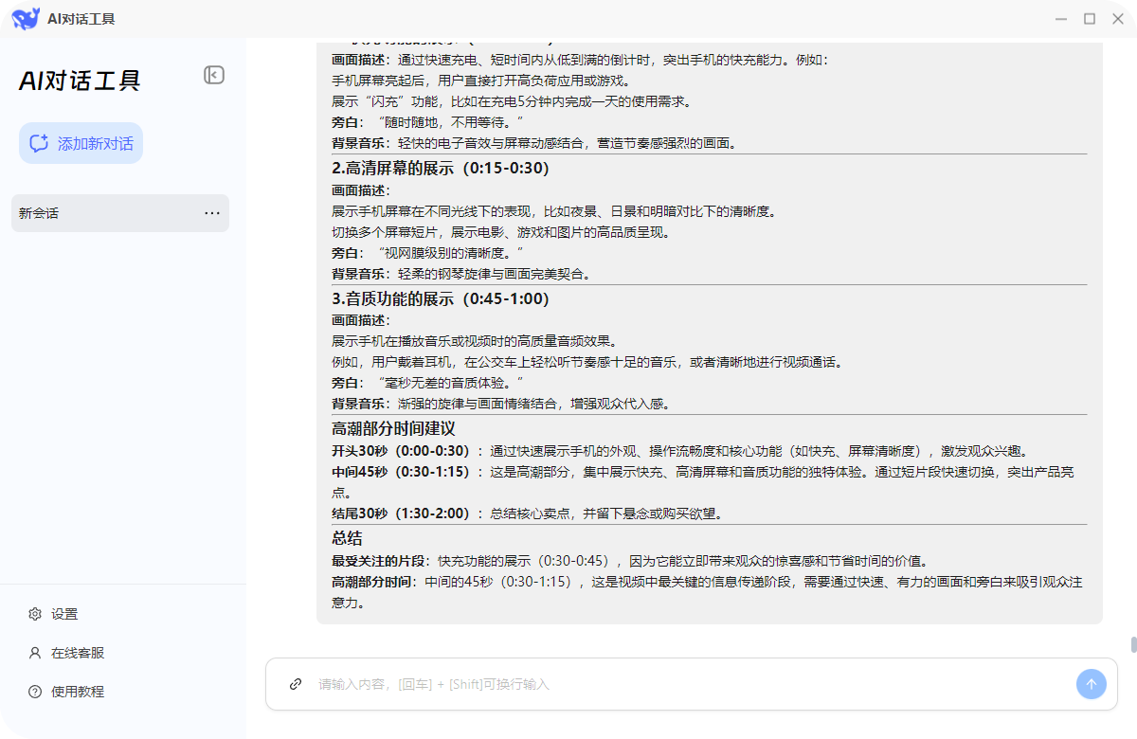Open 在线客服 support

point(78,653)
